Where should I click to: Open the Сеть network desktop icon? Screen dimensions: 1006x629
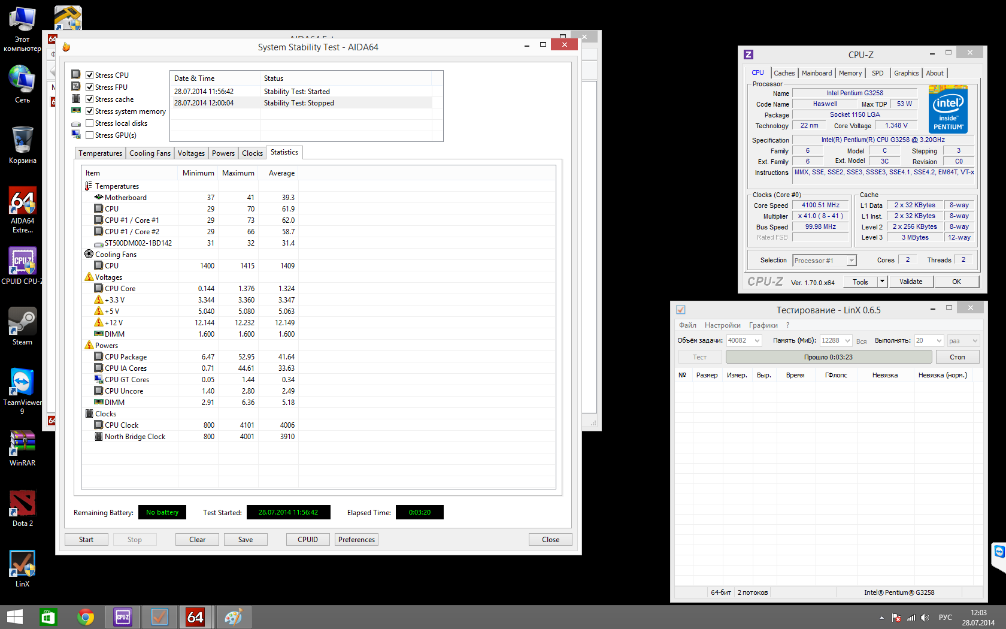pos(22,84)
